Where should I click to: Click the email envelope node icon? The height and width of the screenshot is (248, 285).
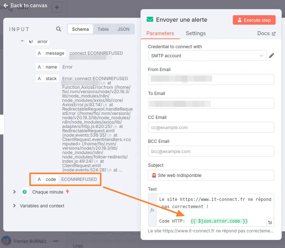[150, 19]
